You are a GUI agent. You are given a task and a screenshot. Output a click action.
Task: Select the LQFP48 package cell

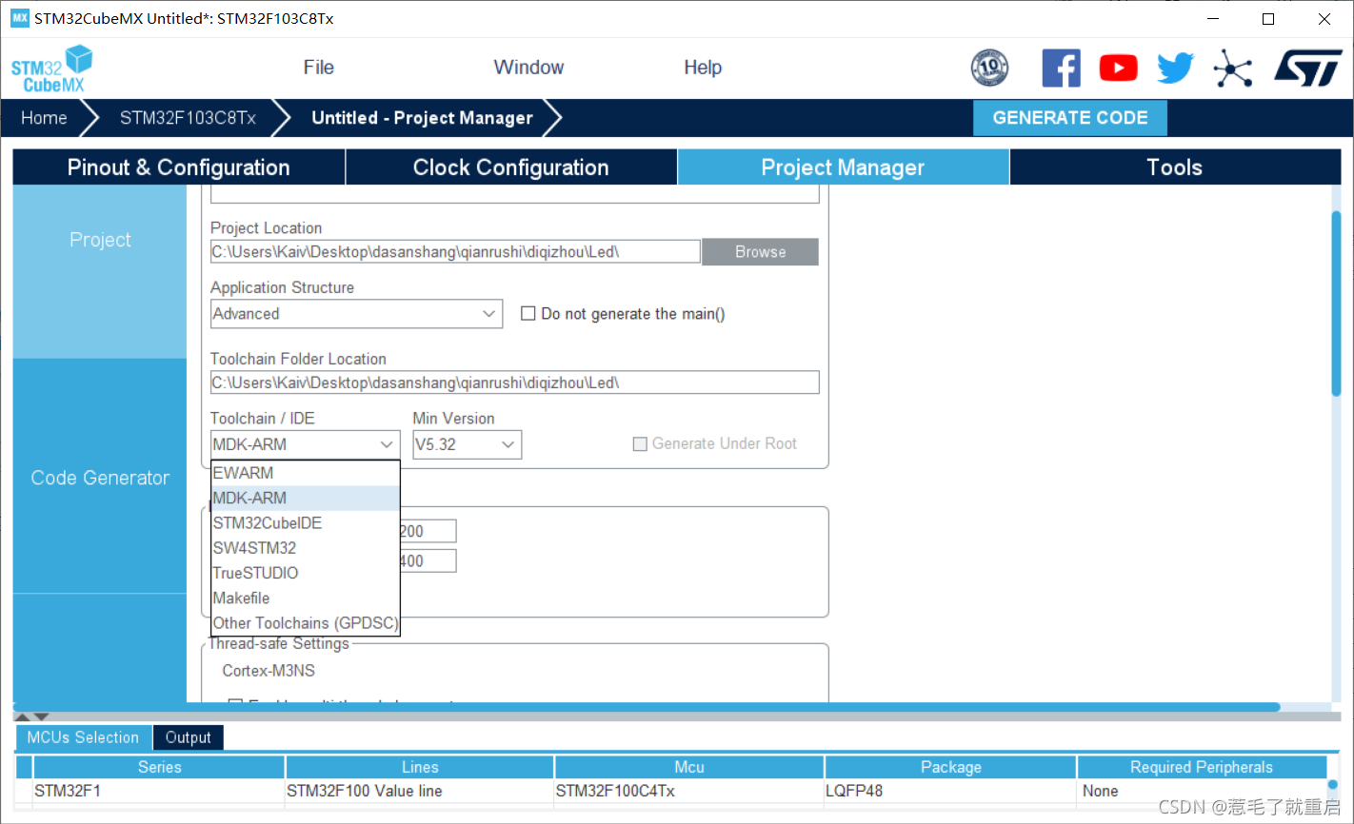click(x=950, y=791)
